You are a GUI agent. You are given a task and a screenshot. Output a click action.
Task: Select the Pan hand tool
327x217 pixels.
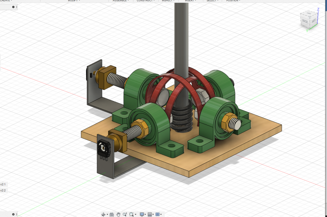pyautogui.click(x=118, y=214)
